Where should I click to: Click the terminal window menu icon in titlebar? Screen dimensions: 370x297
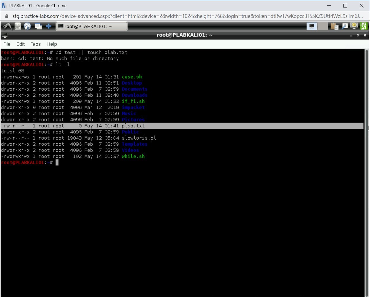(x=5, y=35)
